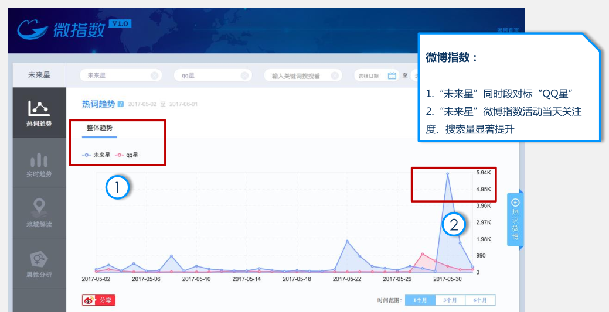Click the V1.0 version badge
This screenshot has width=609, height=312.
click(x=120, y=23)
